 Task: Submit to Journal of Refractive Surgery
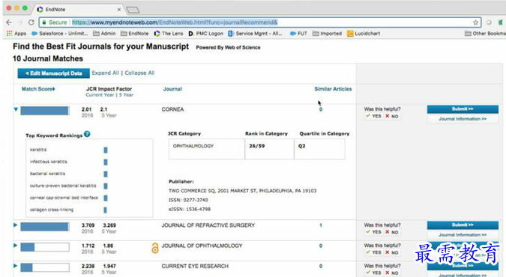coord(463,225)
